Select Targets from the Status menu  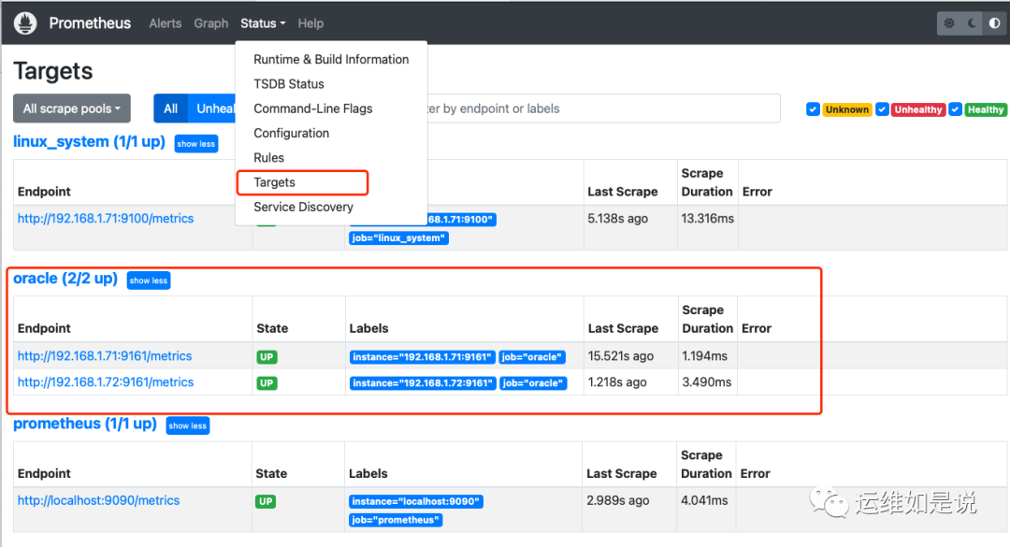coord(275,182)
